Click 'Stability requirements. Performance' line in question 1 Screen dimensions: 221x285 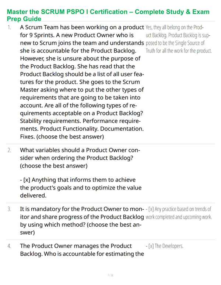[x=80, y=121]
